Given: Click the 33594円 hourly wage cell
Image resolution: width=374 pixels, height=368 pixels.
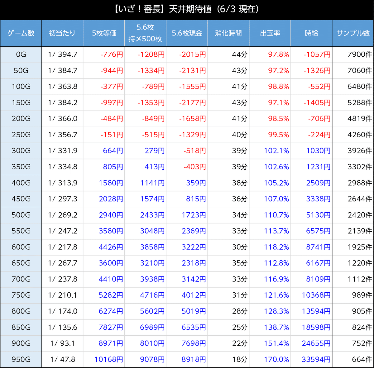Looking at the screenshot, I should 311,360.
